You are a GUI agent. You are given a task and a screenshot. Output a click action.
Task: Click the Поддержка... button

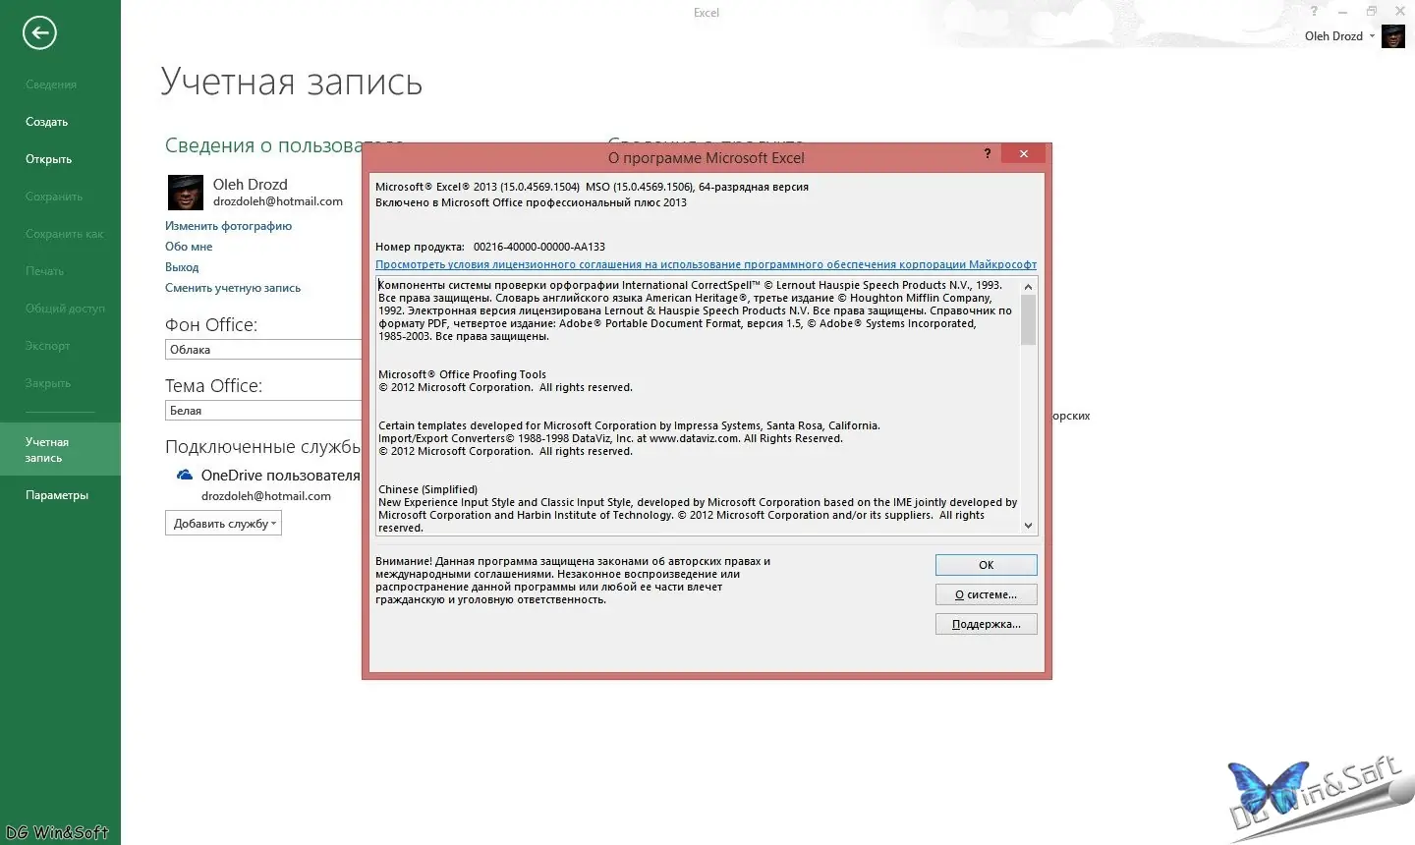tap(987, 624)
